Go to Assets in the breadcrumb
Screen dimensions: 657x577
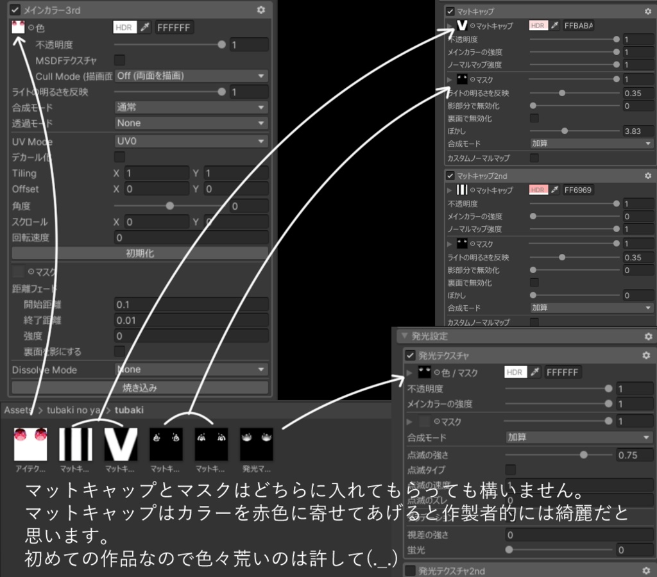coord(19,410)
